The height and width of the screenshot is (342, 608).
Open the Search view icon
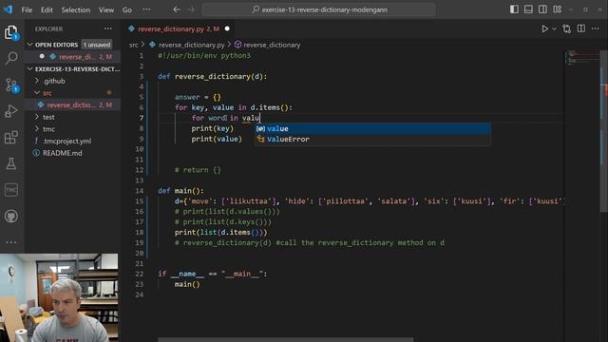(11, 58)
